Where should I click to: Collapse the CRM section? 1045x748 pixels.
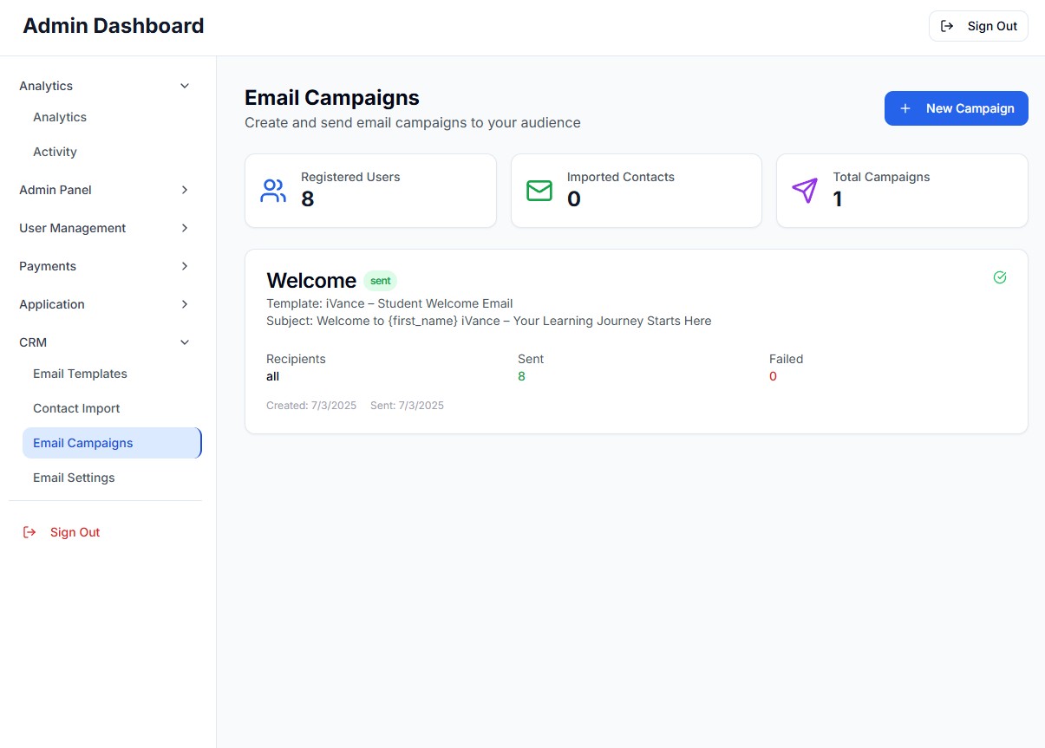[184, 342]
